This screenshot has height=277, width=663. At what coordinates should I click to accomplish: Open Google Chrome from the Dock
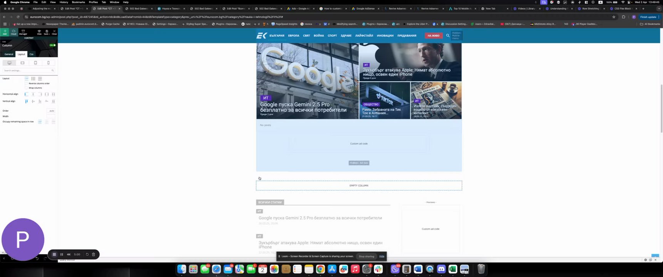320,269
